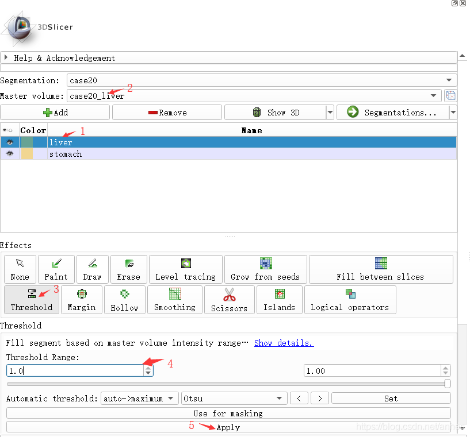This screenshot has width=470, height=437.
Task: Select previous automatic threshold method
Action: coord(299,399)
